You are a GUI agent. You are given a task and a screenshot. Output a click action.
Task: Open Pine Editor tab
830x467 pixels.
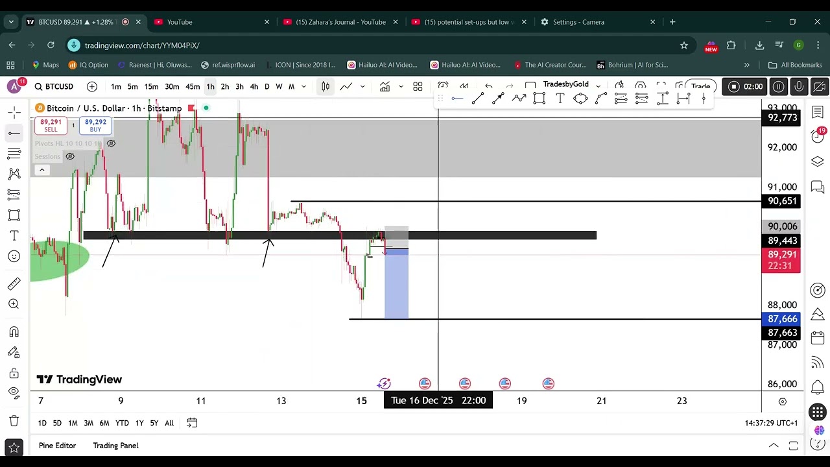[57, 446]
